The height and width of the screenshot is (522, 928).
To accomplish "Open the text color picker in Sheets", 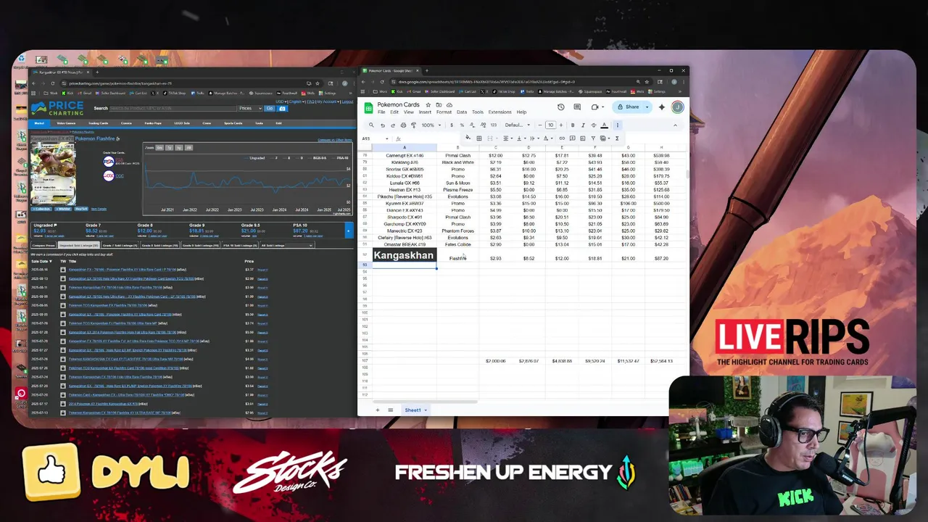I will pyautogui.click(x=605, y=125).
